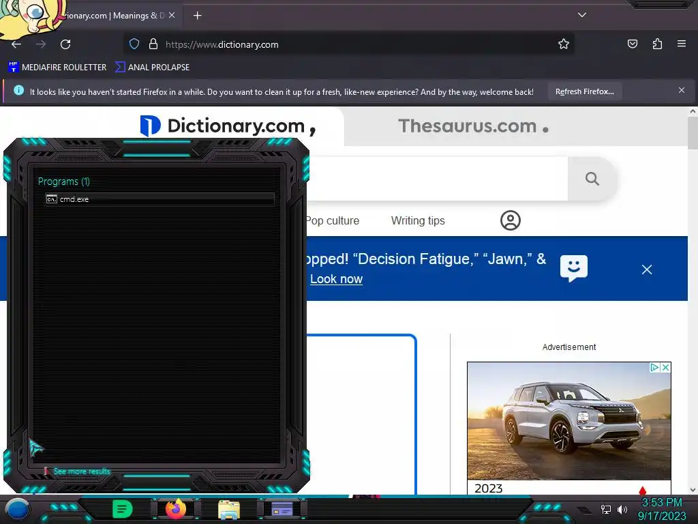Viewport: 698px width, 524px height.
Task: Switch to the Dictionary.com site tab
Action: click(228, 126)
